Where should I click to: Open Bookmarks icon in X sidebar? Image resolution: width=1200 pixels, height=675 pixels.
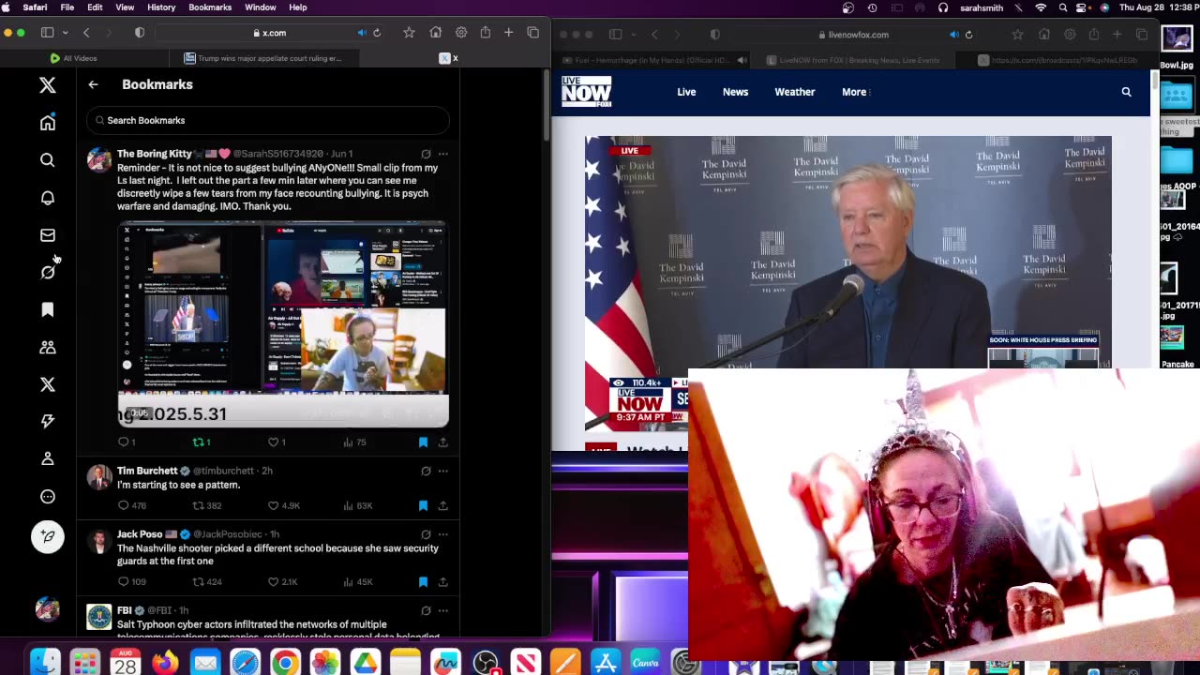click(x=48, y=309)
